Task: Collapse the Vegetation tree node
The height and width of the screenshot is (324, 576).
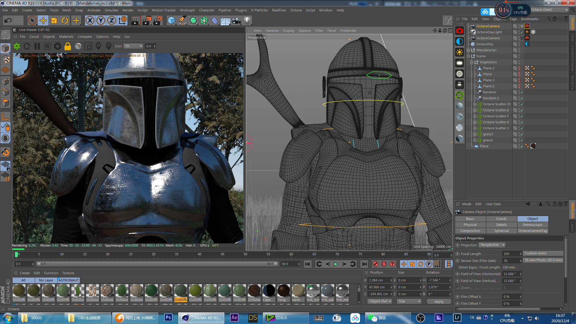Action: pos(471,62)
